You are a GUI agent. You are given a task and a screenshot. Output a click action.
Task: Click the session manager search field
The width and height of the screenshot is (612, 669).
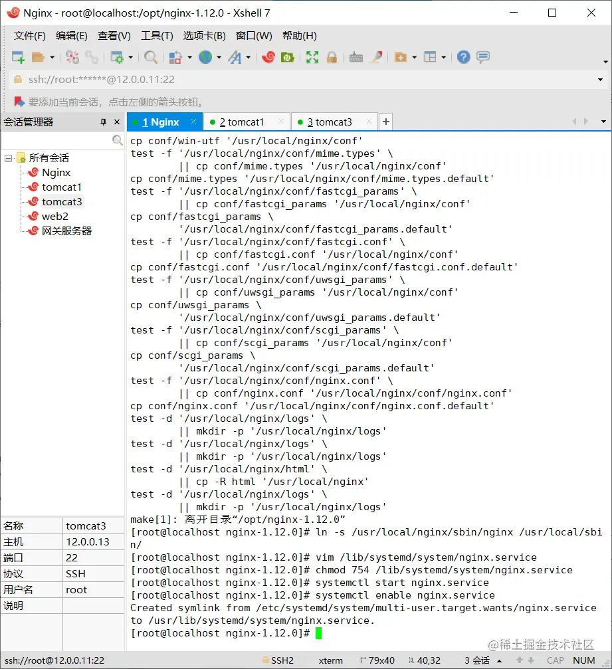(x=56, y=140)
